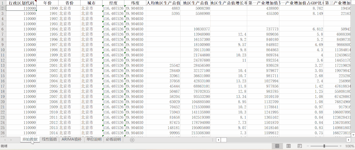Click the GDP share cell 6.812
The height and width of the screenshot is (150, 355).
301,29
